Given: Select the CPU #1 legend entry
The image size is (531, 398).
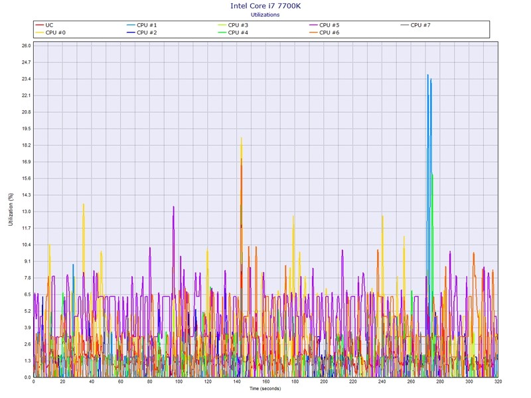Looking at the screenshot, I should point(146,25).
